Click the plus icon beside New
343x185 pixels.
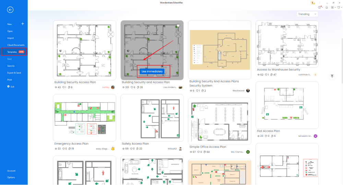pyautogui.click(x=23, y=24)
